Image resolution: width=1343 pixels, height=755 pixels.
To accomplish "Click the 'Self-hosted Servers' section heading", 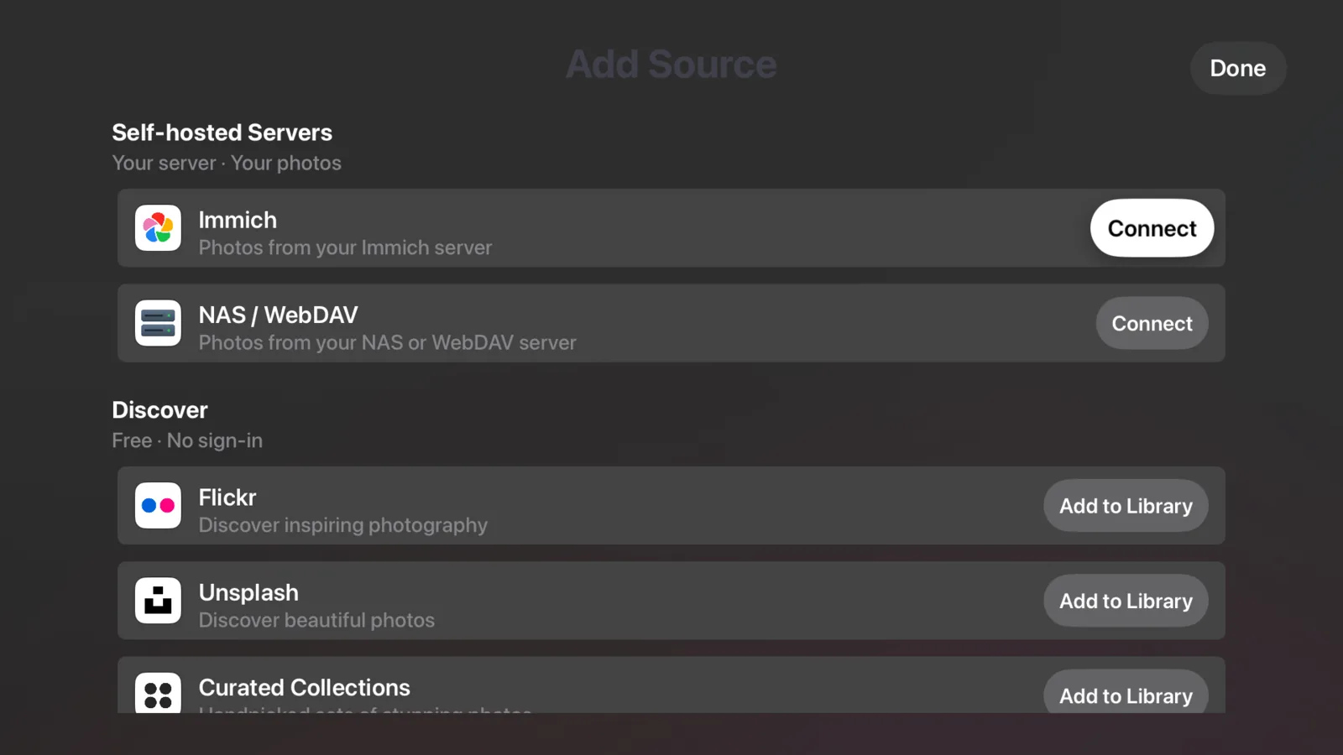I will 222,133.
